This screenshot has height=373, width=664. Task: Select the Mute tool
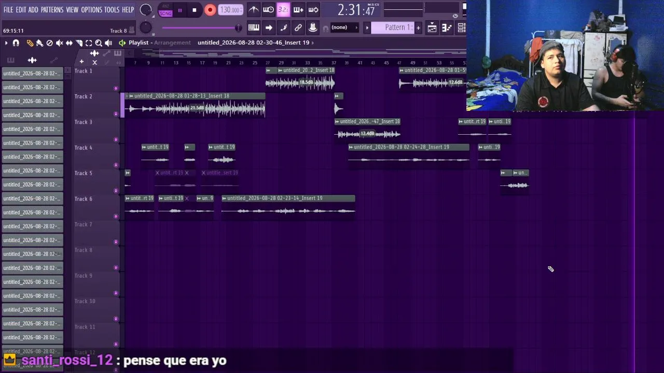59,43
